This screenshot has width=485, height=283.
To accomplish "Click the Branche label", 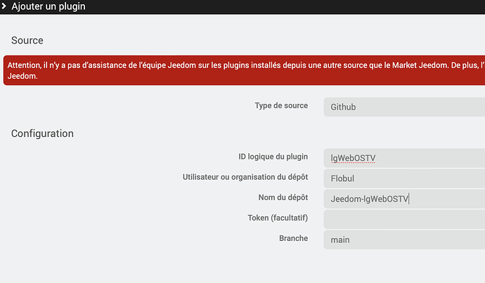I will 294,238.
